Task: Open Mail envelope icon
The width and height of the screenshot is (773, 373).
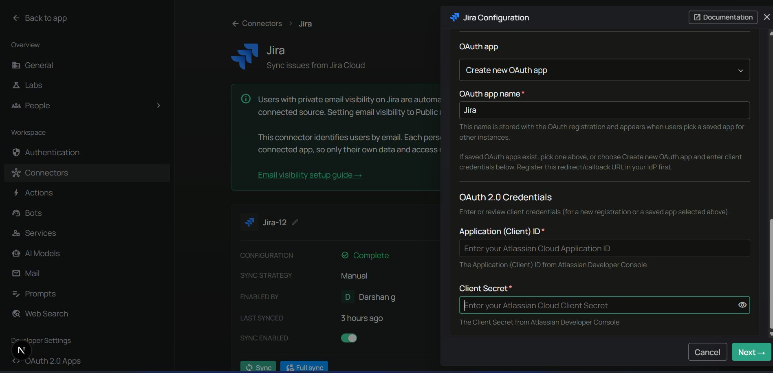Action: [16, 273]
